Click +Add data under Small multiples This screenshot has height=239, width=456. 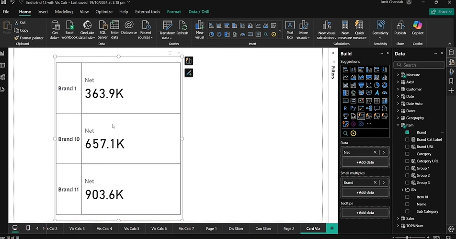point(365,193)
